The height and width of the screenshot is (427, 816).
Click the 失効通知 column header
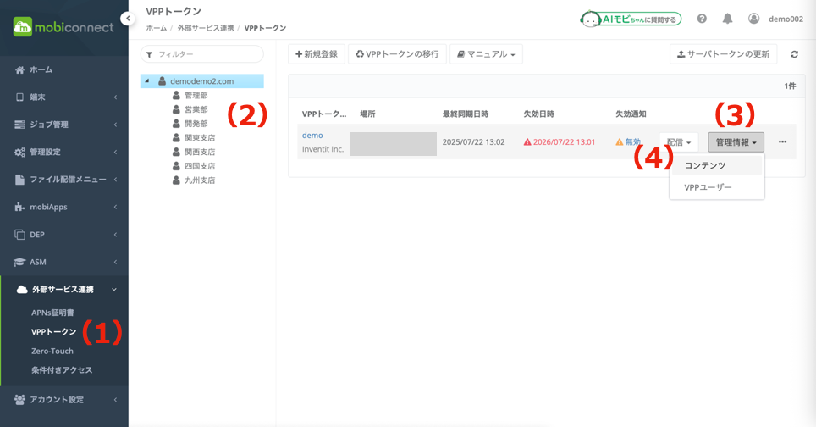[x=631, y=114]
